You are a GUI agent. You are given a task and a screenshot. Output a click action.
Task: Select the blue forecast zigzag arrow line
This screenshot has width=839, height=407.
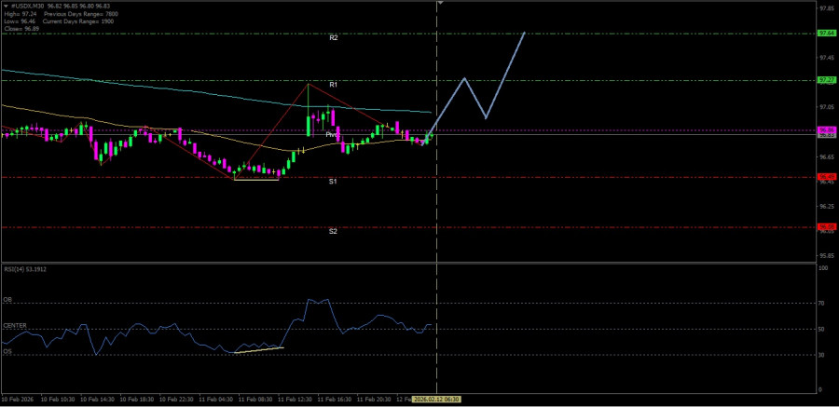[504, 76]
